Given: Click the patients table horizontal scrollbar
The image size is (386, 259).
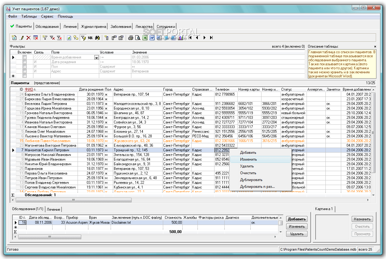Looking at the screenshot, I should click(x=73, y=200).
